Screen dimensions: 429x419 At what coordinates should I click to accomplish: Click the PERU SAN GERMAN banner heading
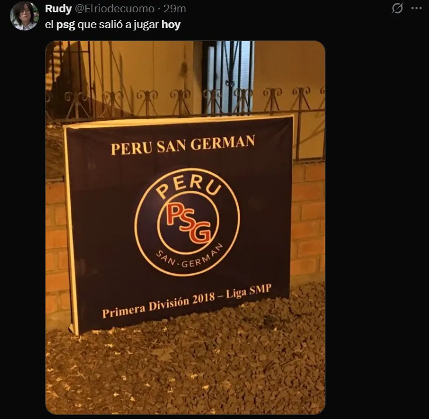point(183,145)
